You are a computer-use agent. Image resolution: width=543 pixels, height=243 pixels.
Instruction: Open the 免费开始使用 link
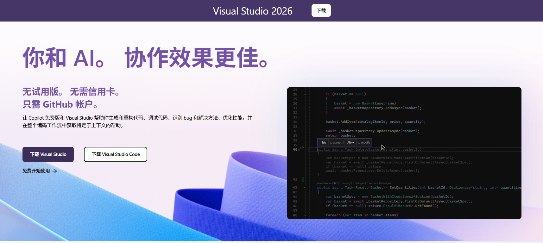click(40, 171)
